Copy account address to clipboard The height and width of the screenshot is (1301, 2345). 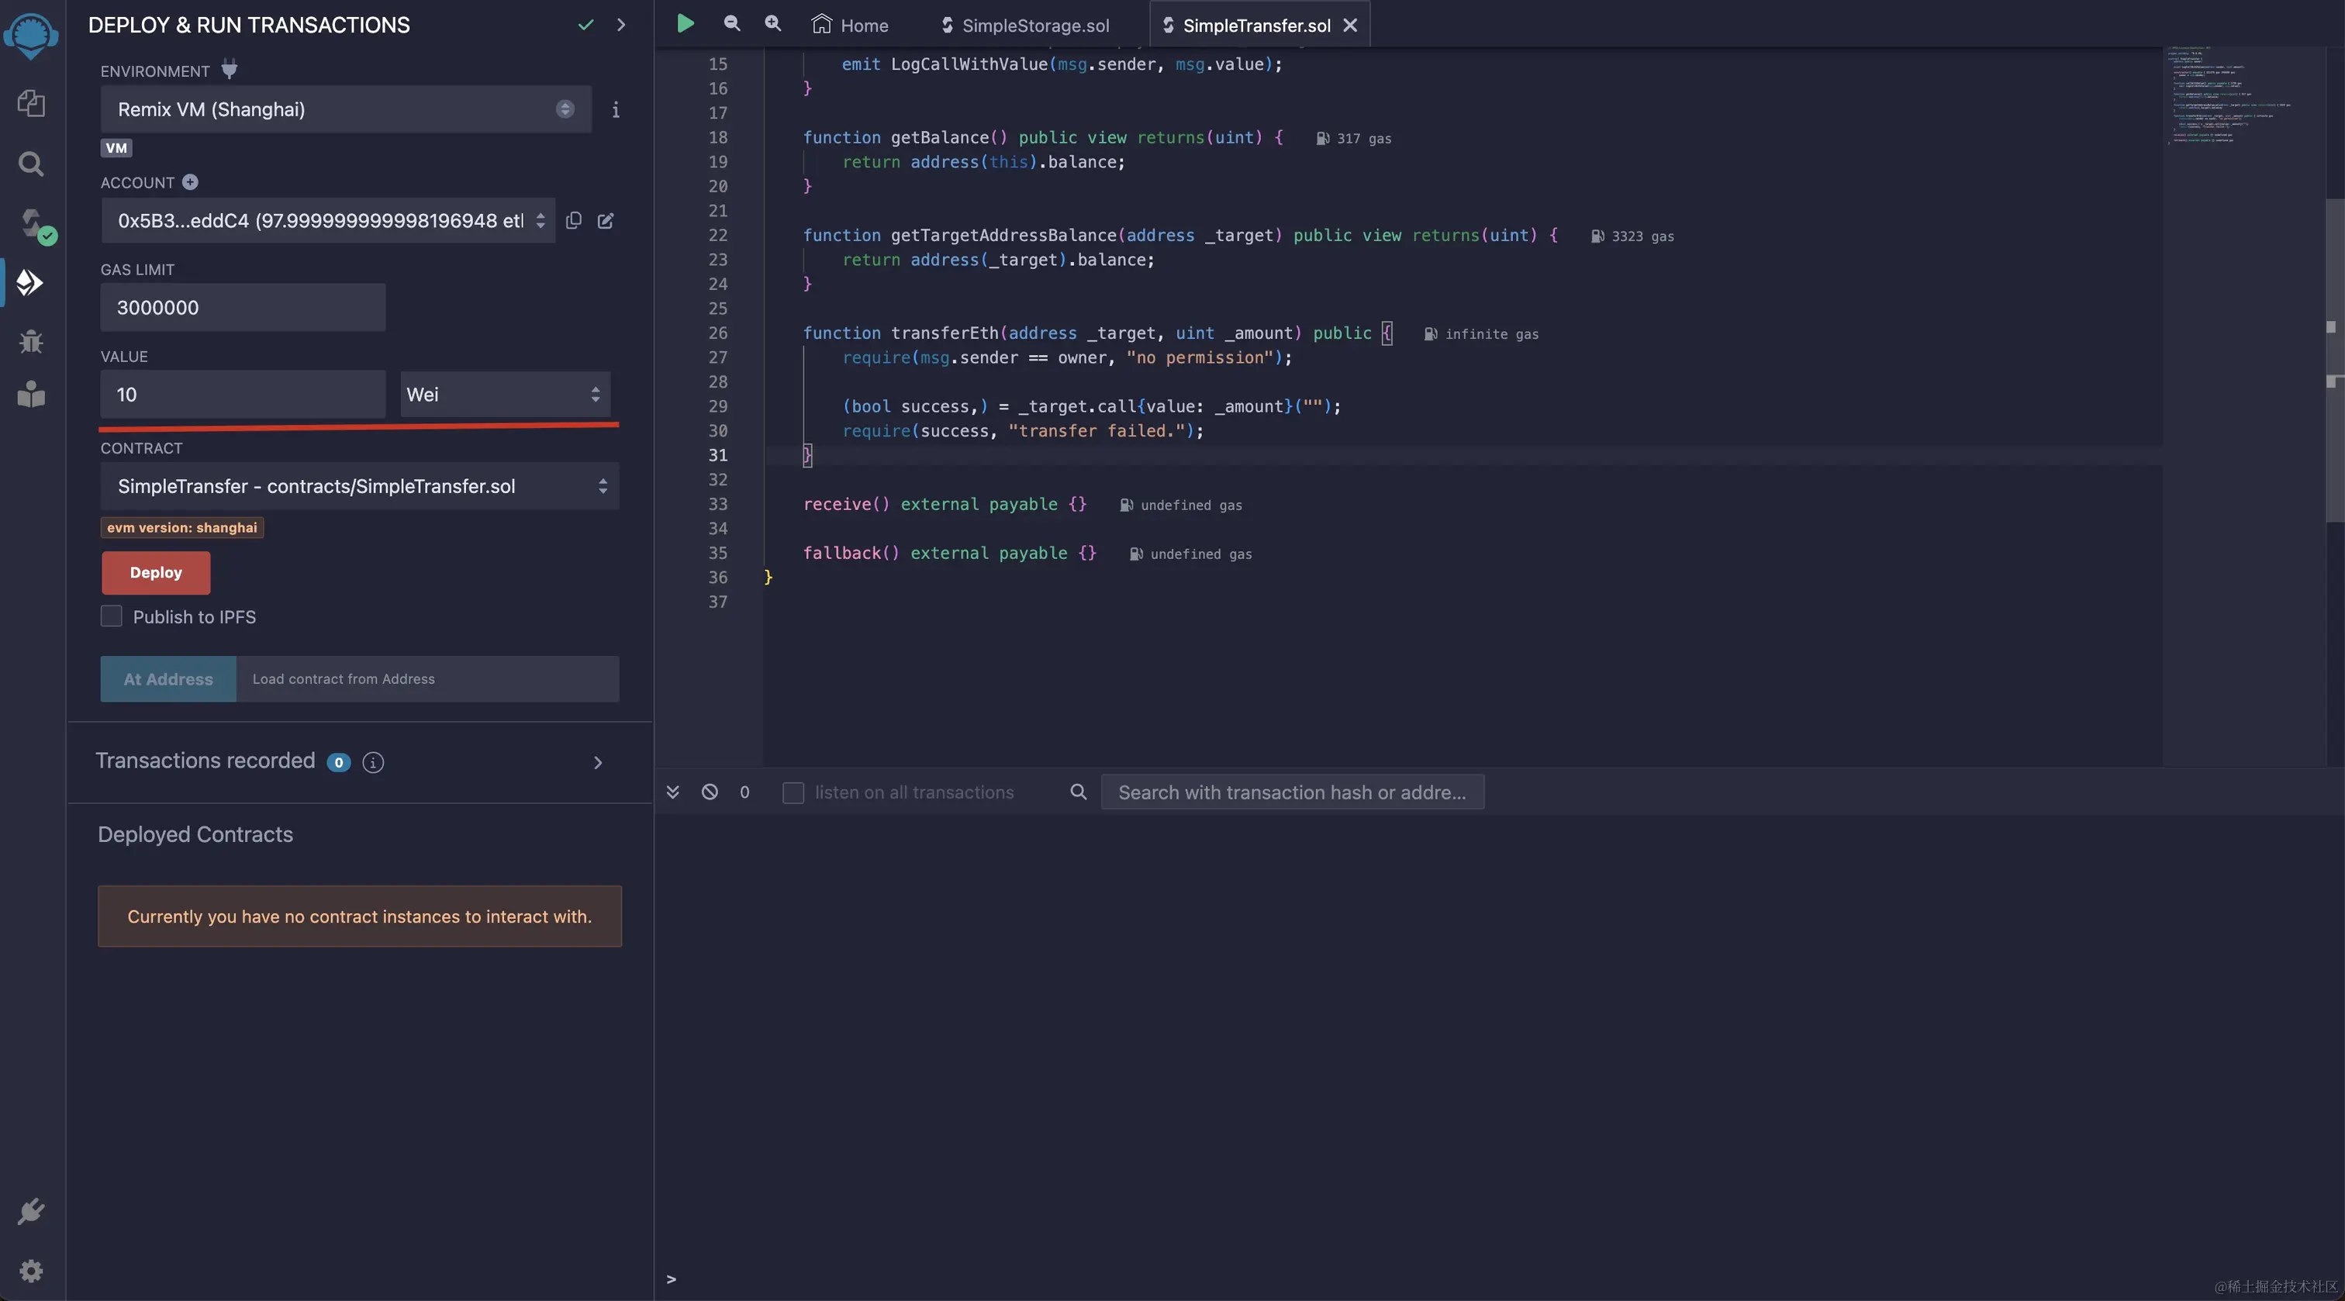(x=574, y=220)
